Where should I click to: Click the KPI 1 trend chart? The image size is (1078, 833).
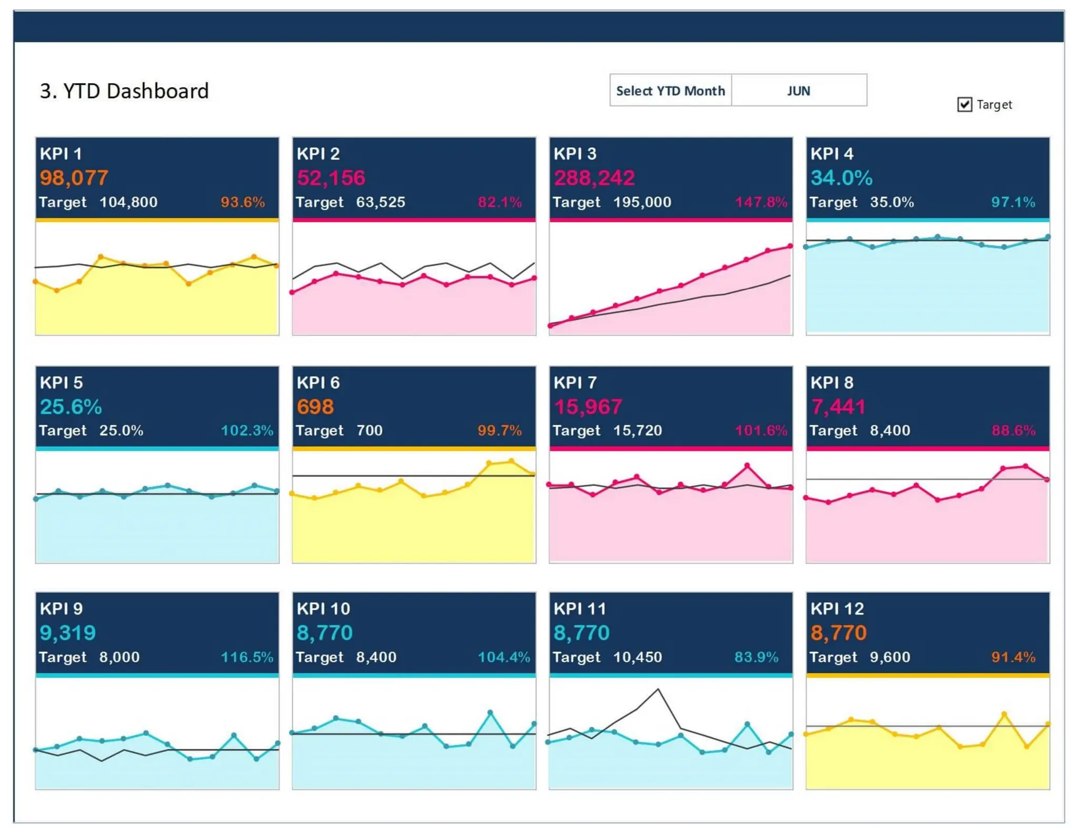(157, 279)
